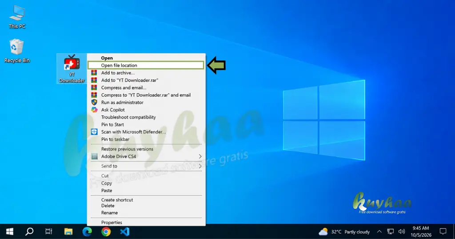
Task: Expand the Adobe Drive CS4 submenu arrow
Action: coord(200,156)
